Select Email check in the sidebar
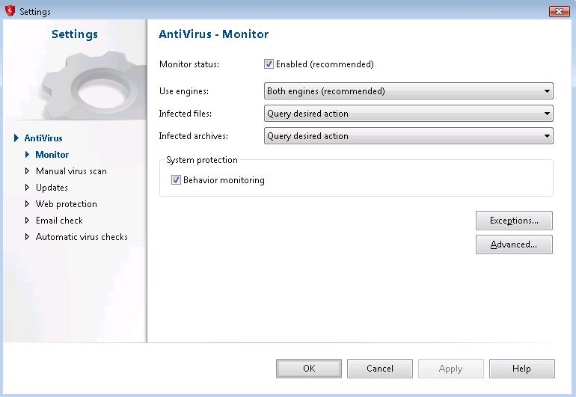 click(x=59, y=221)
